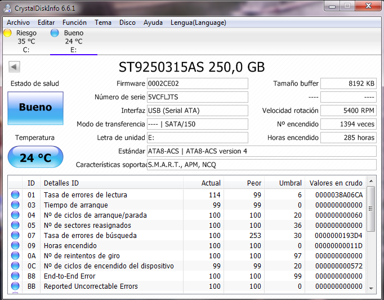Image resolution: width=384 pixels, height=300 pixels.
Task: Click status circle for End-to-End Error
Action: click(15, 276)
